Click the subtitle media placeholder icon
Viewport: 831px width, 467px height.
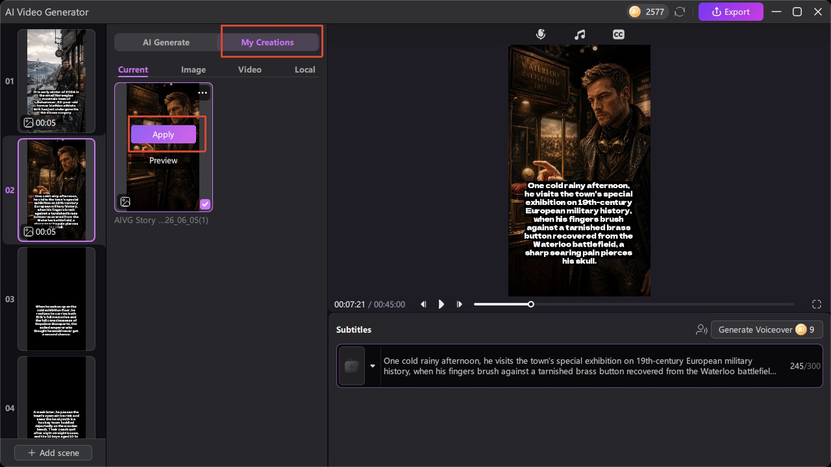click(x=352, y=366)
